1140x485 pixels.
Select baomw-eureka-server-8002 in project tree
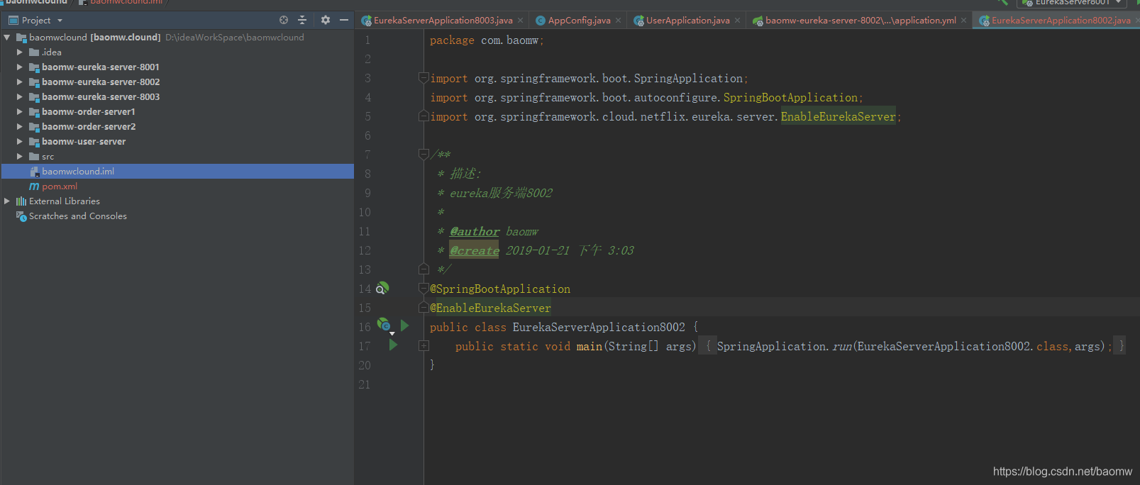coord(100,82)
